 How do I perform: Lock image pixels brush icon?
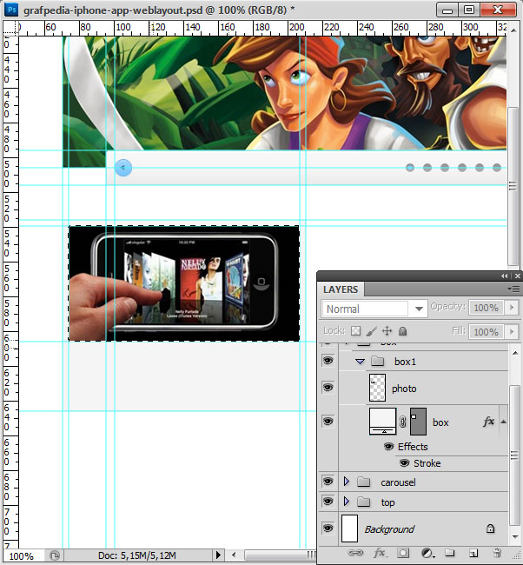pyautogui.click(x=371, y=331)
